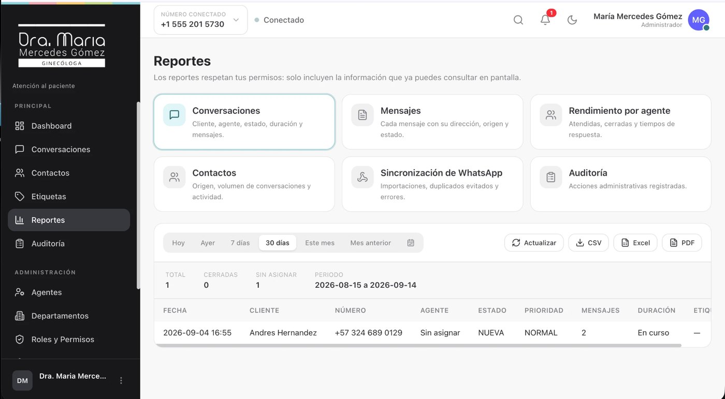This screenshot has width=725, height=399.
Task: Open the search icon in header
Action: point(518,20)
